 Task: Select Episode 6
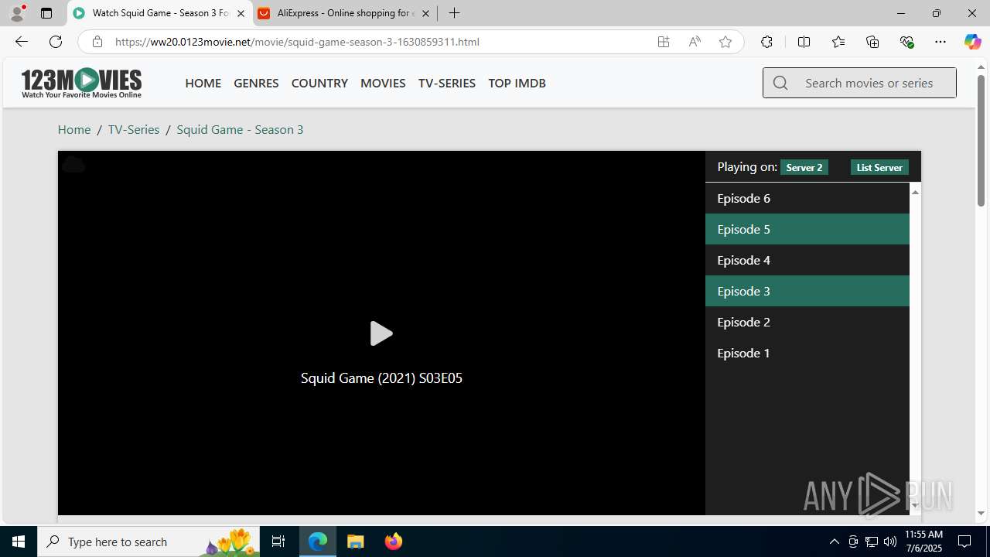point(807,198)
